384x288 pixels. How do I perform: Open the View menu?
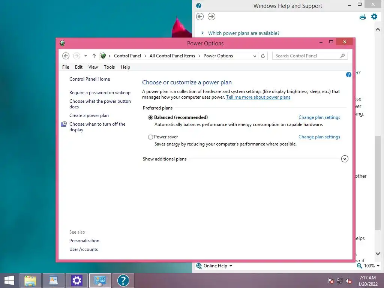coord(93,67)
